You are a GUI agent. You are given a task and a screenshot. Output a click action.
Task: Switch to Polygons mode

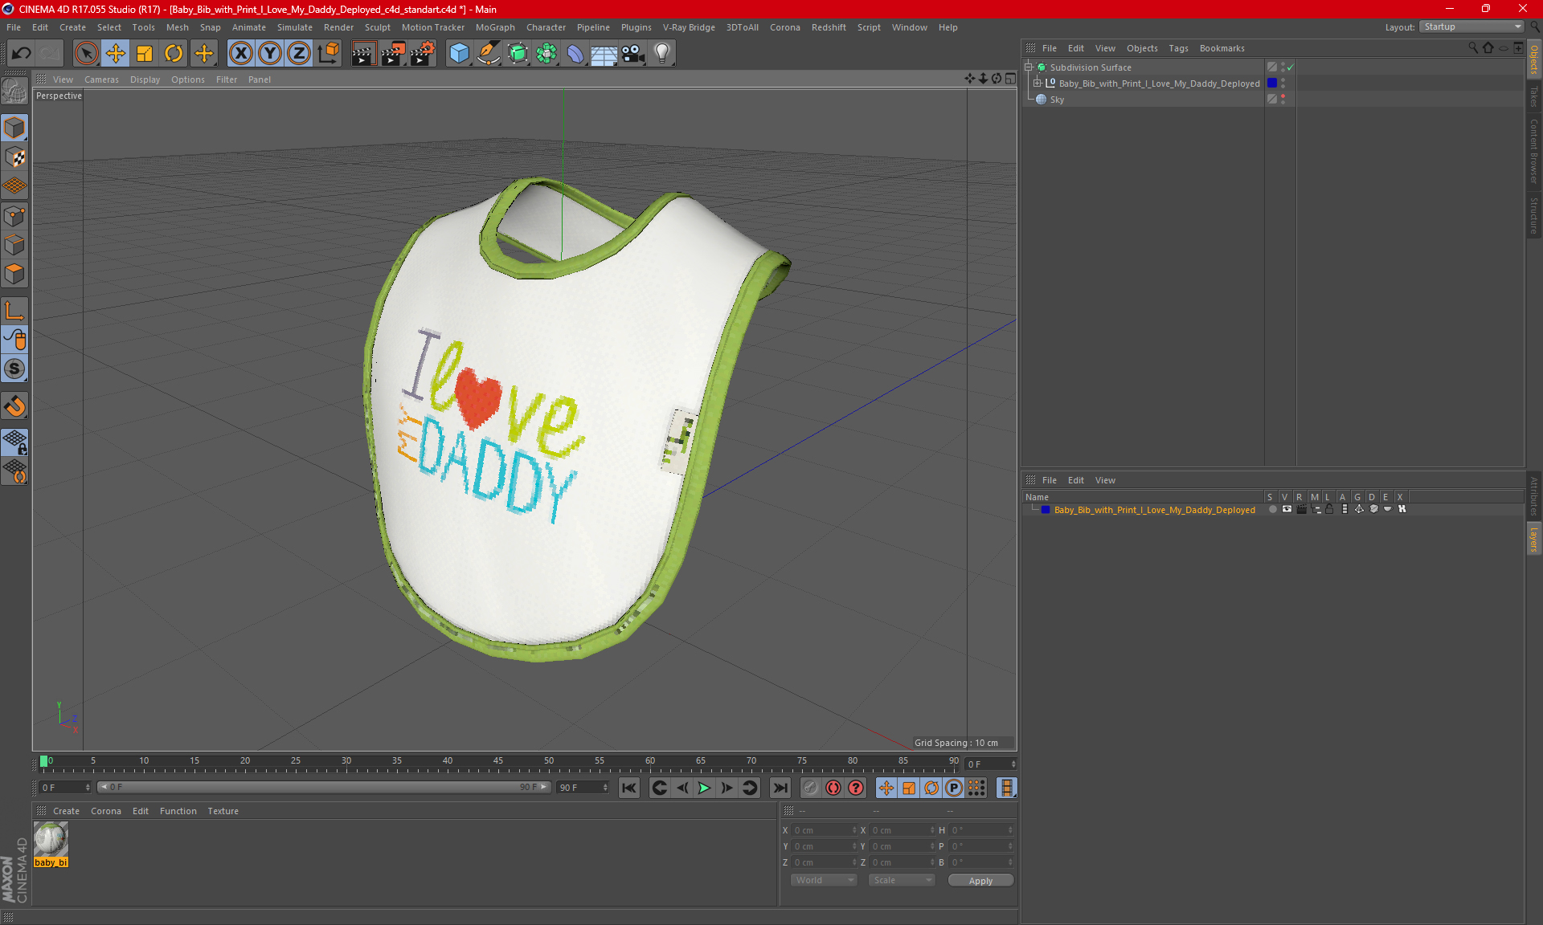click(14, 274)
